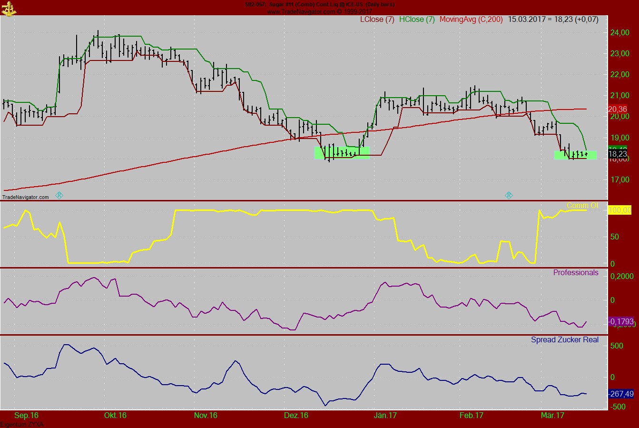Select the LClose (7) indicator label
Image resolution: width=639 pixels, height=428 pixels.
(x=377, y=20)
